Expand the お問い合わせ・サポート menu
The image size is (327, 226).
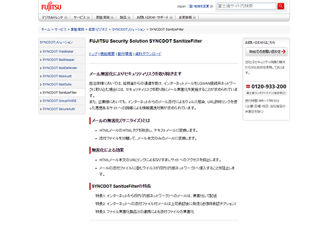pos(155,17)
